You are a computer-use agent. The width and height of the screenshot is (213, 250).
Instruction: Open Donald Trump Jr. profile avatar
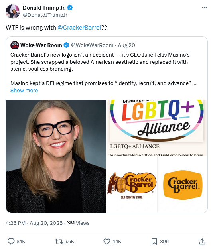(x=13, y=11)
